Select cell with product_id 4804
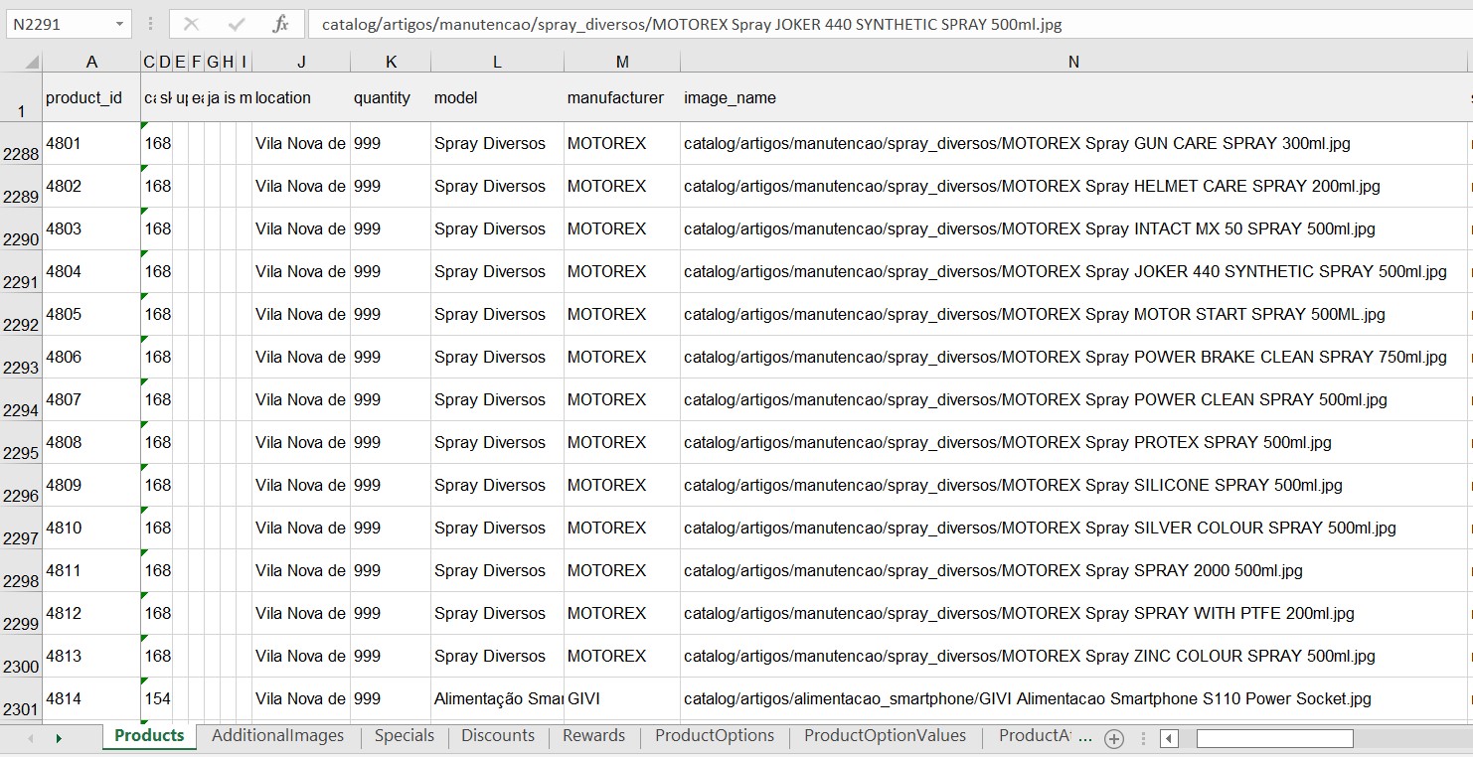1473x757 pixels. pyautogui.click(x=91, y=271)
